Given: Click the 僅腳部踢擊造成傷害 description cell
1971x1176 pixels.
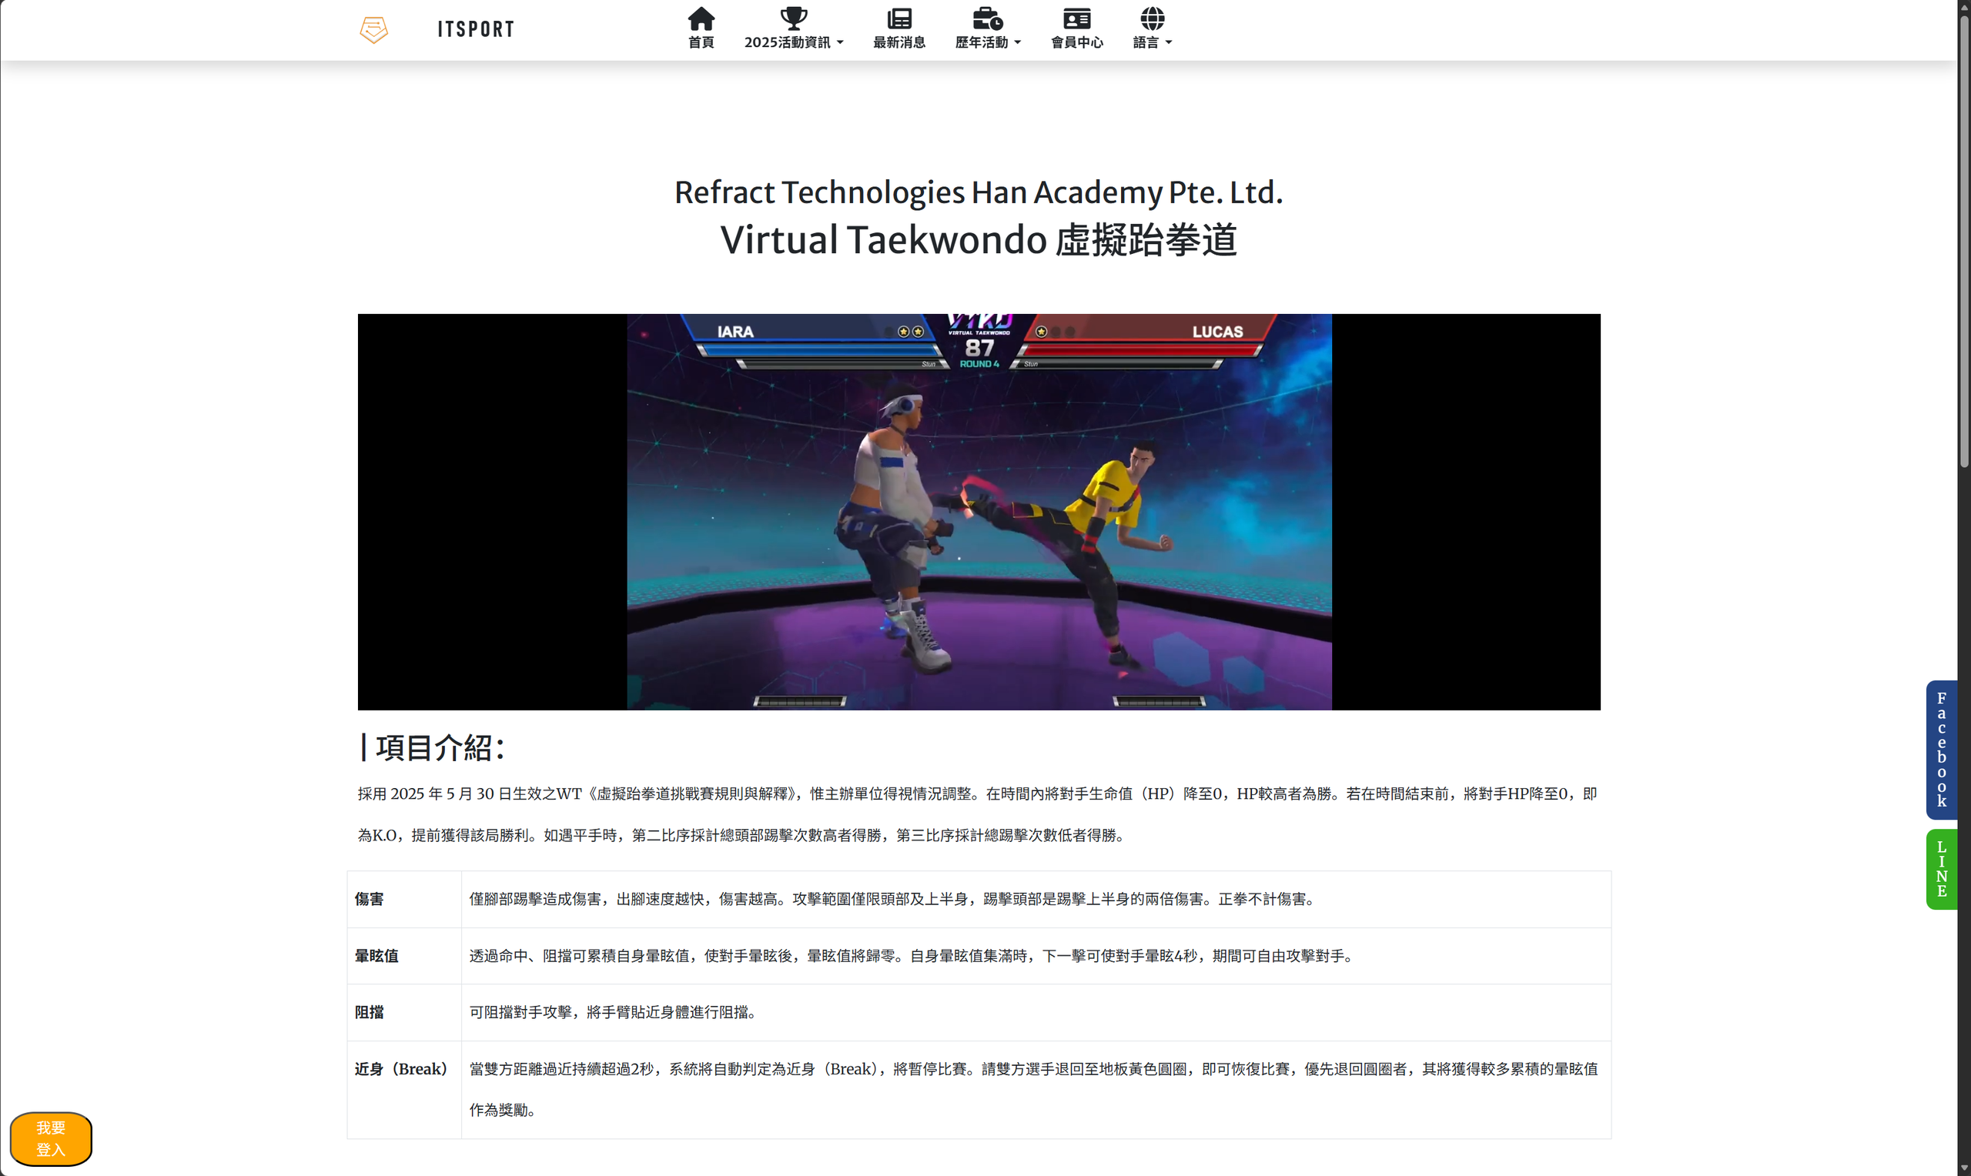Looking at the screenshot, I should 1036,899.
